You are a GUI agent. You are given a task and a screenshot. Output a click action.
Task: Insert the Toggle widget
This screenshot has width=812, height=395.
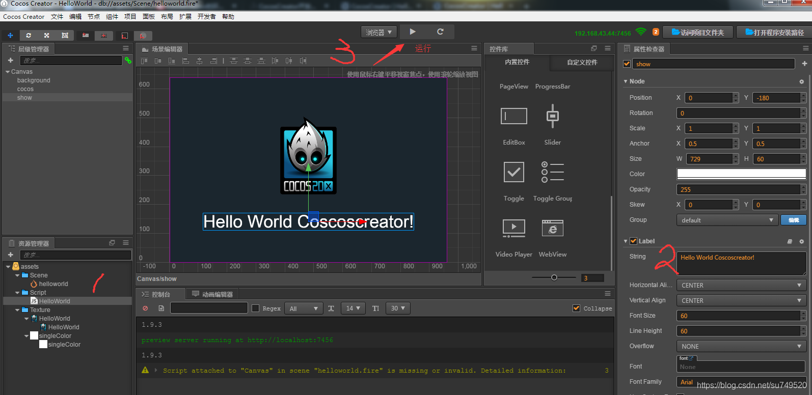[514, 172]
